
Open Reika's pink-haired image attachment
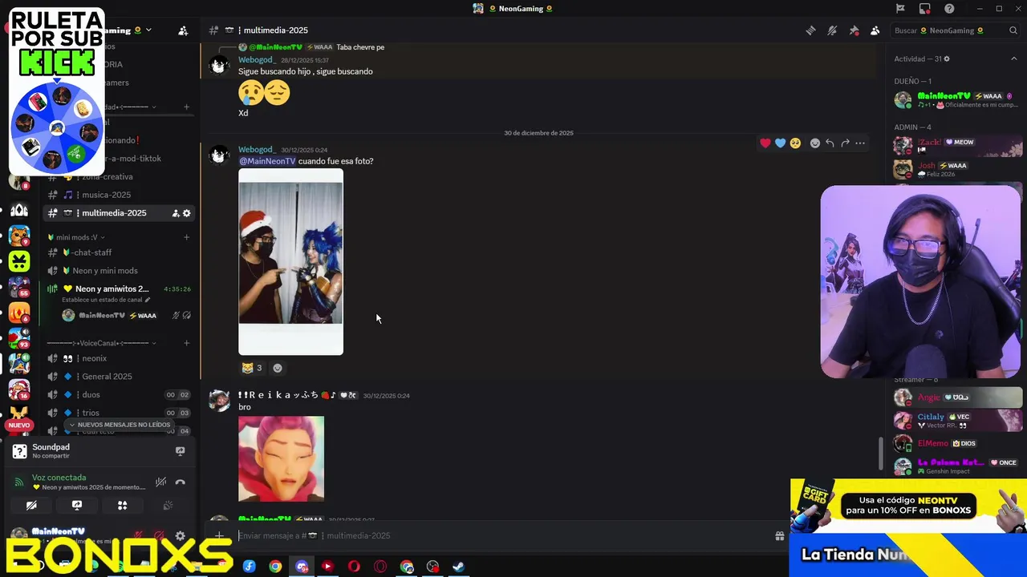pos(281,458)
